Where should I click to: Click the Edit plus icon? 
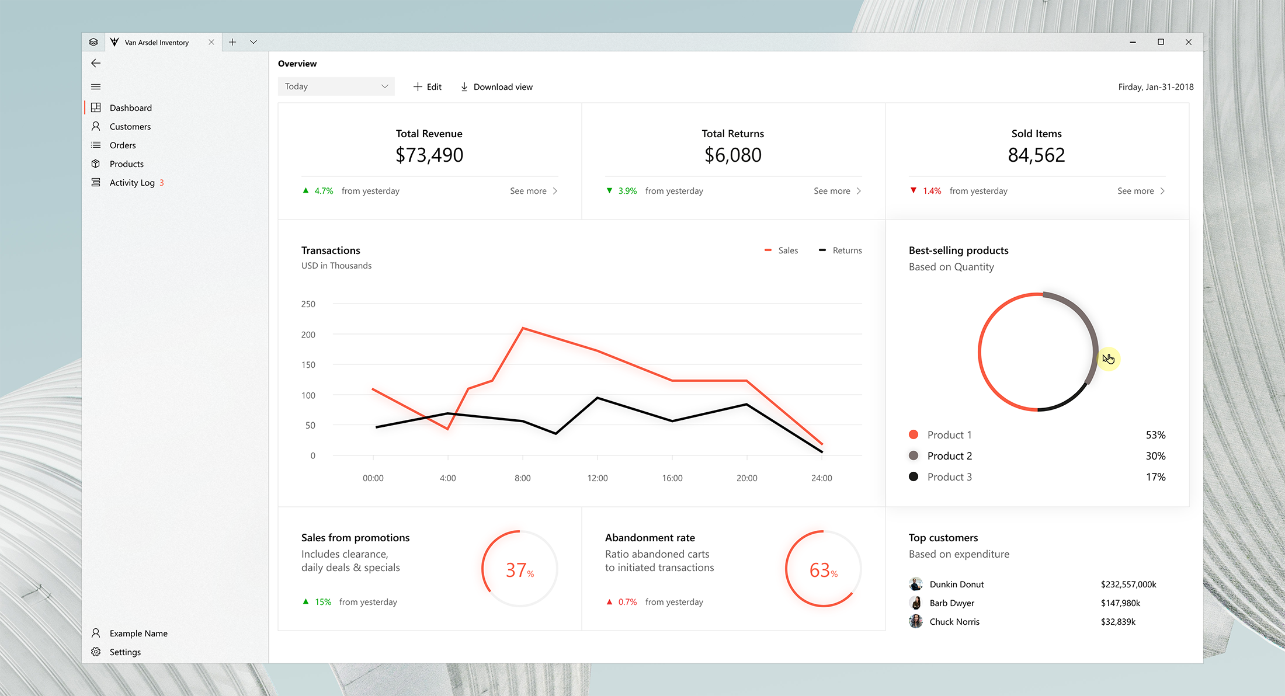tap(418, 86)
